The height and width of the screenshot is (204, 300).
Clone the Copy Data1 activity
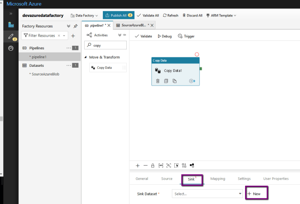[174, 81]
